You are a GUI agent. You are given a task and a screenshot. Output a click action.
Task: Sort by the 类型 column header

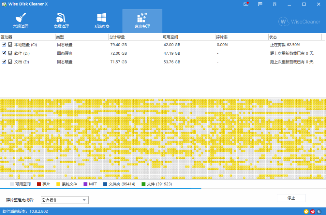pos(82,37)
